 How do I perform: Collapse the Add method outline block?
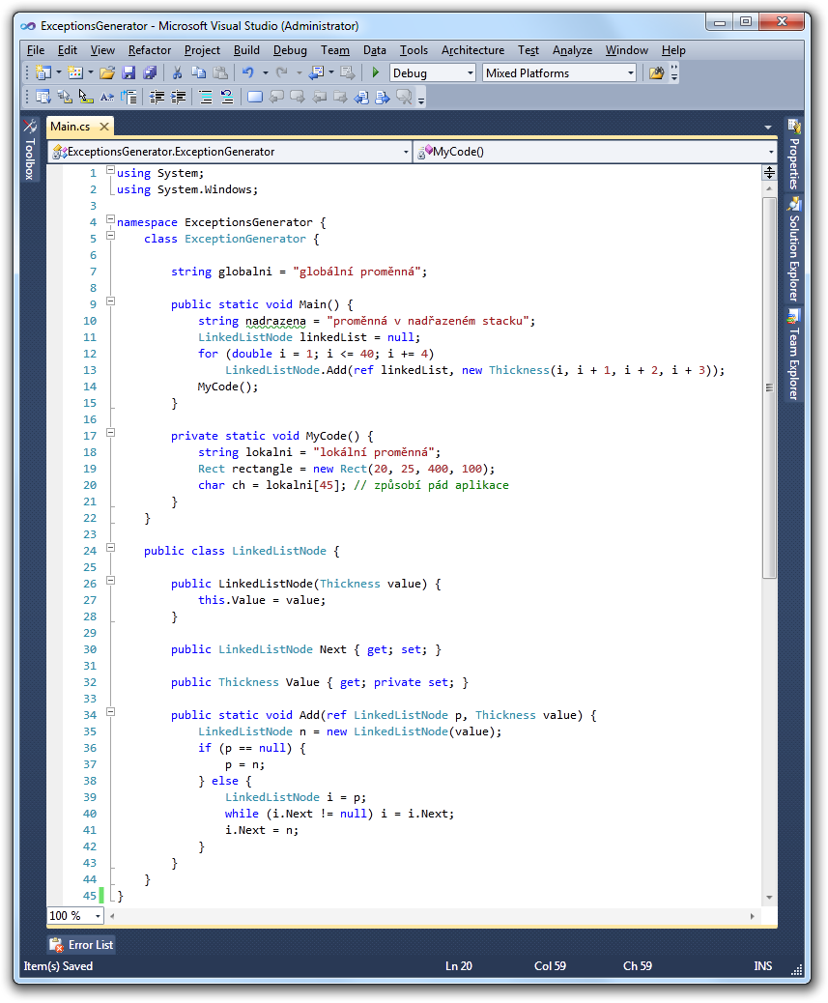(110, 712)
